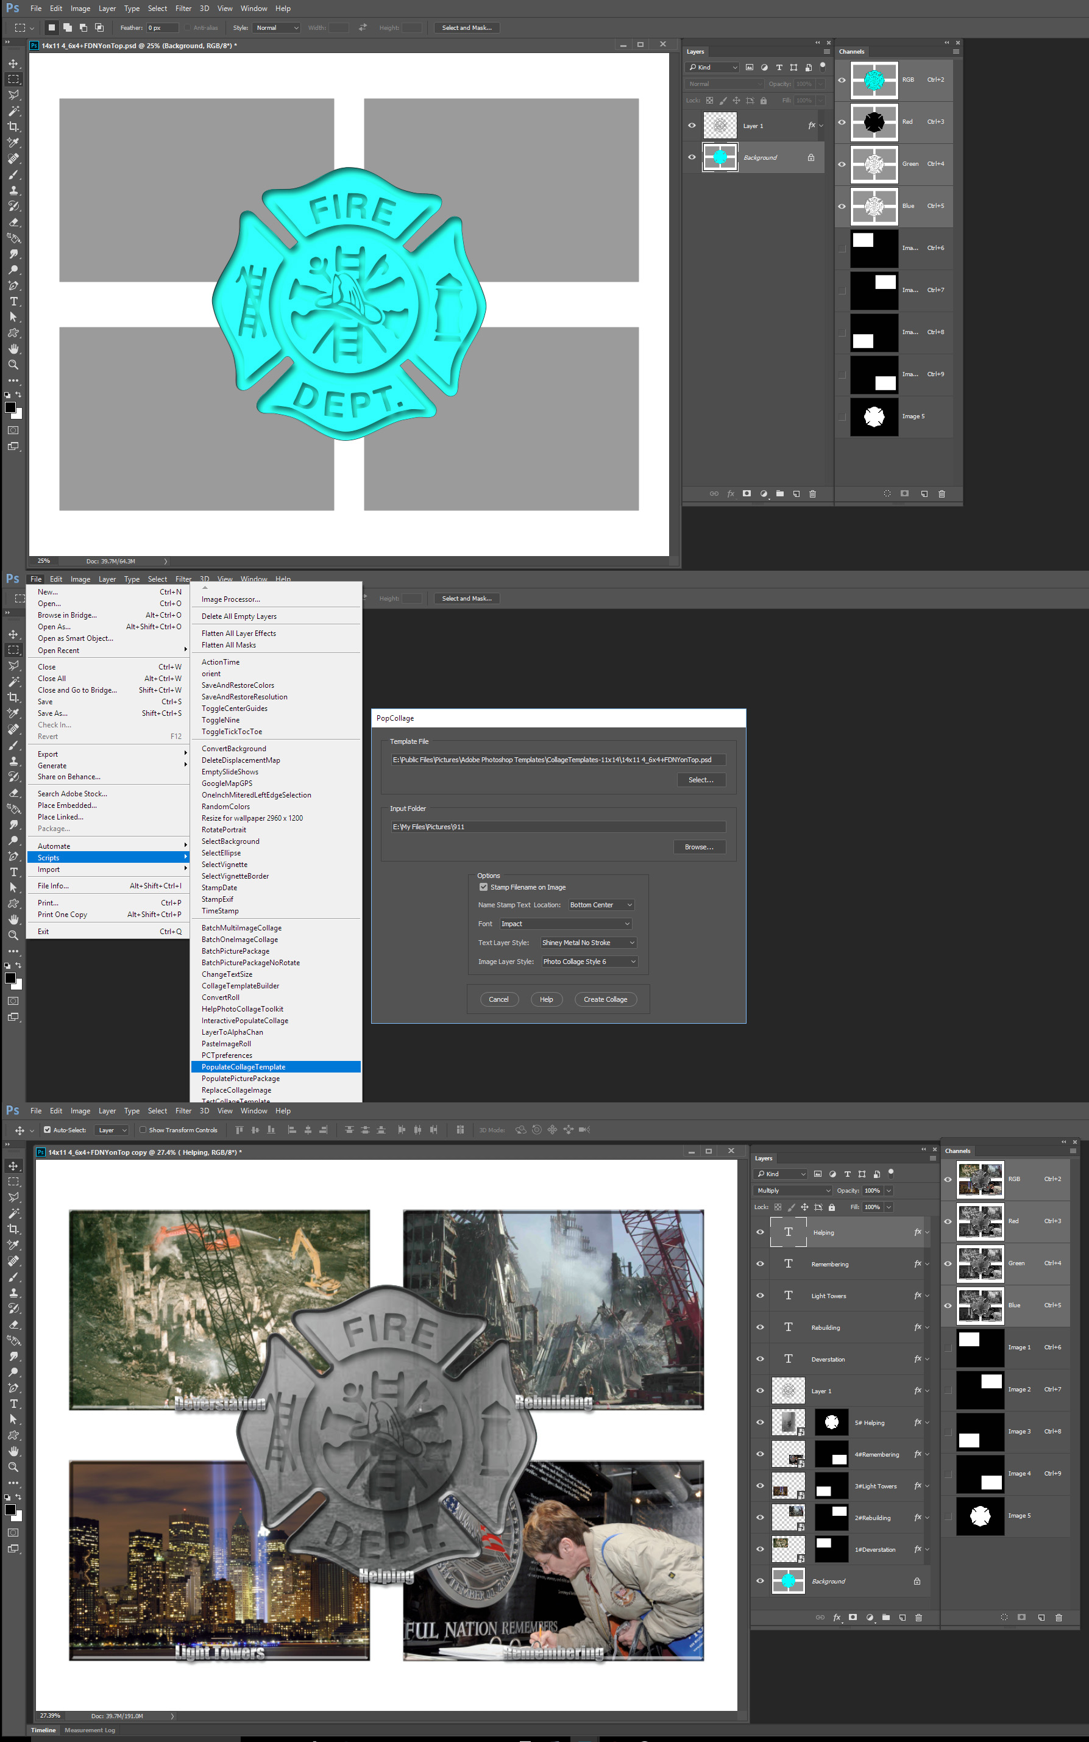Screen dimensions: 1089x1742
Task: Hide the Helping text layer
Action: pos(760,1232)
